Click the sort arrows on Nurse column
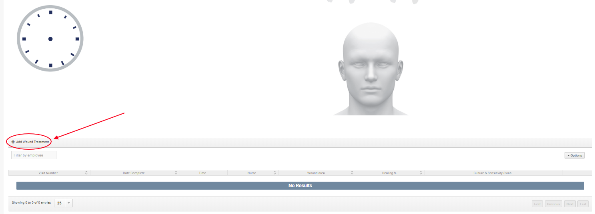Image resolution: width=595 pixels, height=214 pixels. [275, 173]
